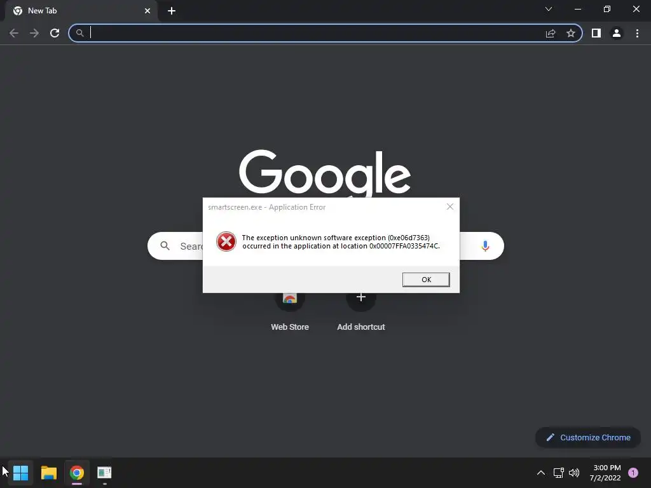Click OK in the Application Error dialog
651x488 pixels.
point(425,280)
